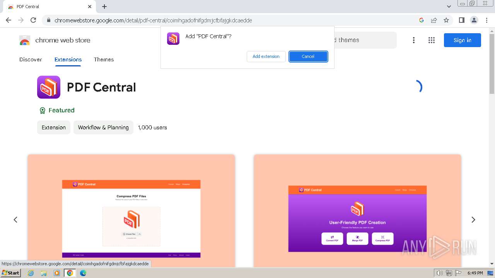
Task: Open the Compress PDF Files screenshot
Action: pos(131,211)
